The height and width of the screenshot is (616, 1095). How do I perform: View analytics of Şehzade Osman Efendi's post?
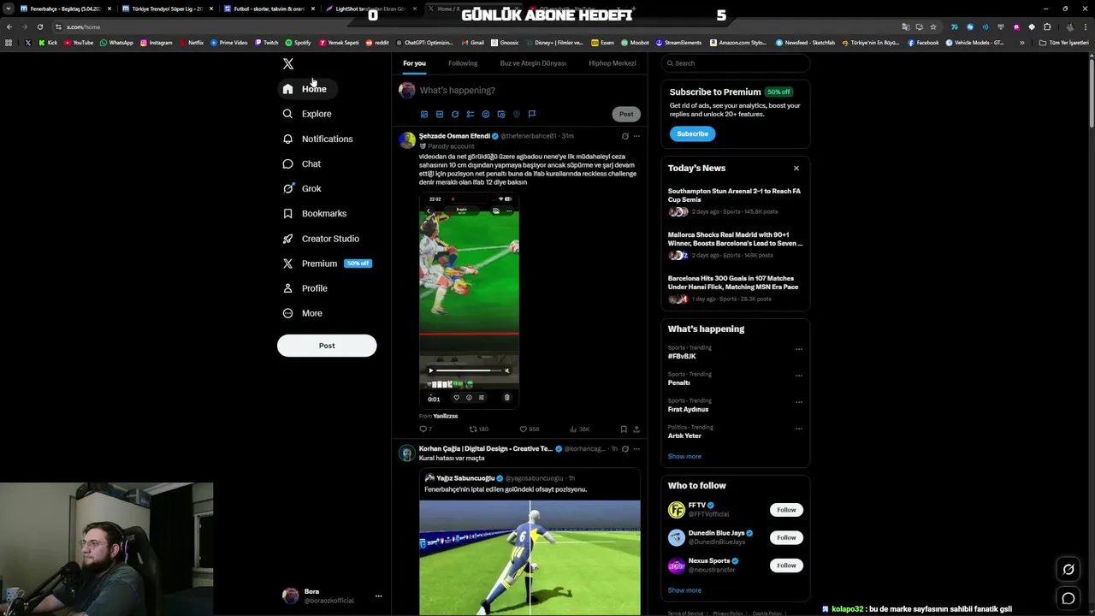[580, 429]
